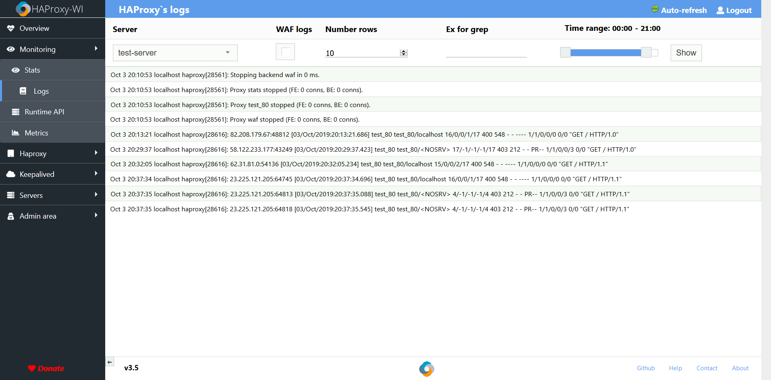Click the Show button
The image size is (771, 380).
pyautogui.click(x=686, y=53)
